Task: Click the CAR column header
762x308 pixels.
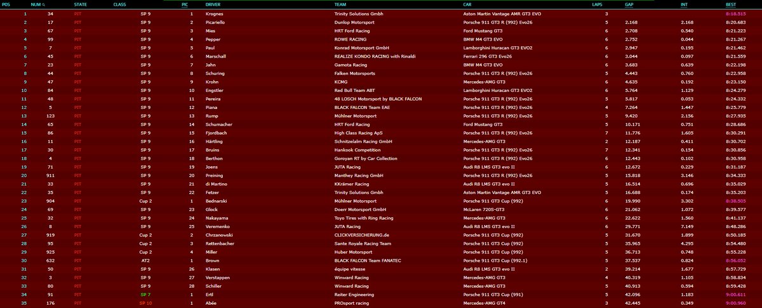Action: 469,4
